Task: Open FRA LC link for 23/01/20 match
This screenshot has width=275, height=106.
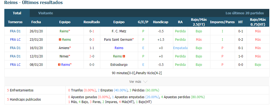Action: coord(15,40)
